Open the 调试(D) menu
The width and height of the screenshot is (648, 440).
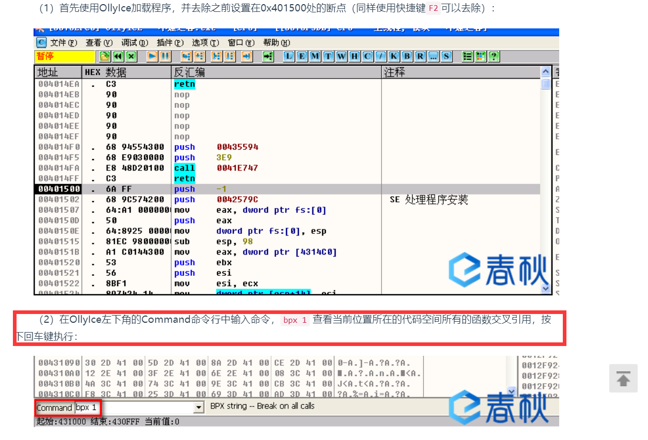click(x=134, y=42)
